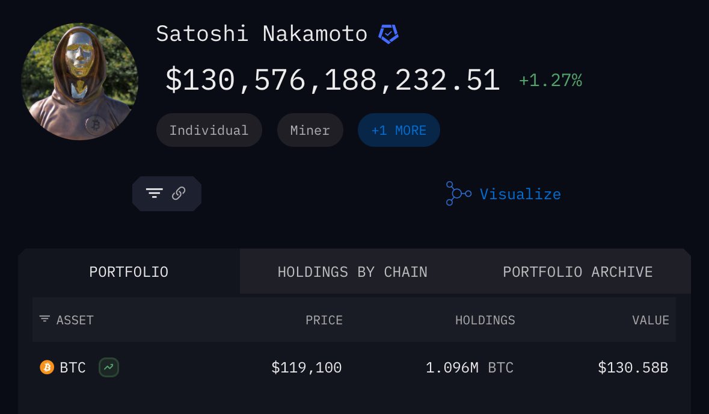Sort by the HOLDINGS column header

485,320
